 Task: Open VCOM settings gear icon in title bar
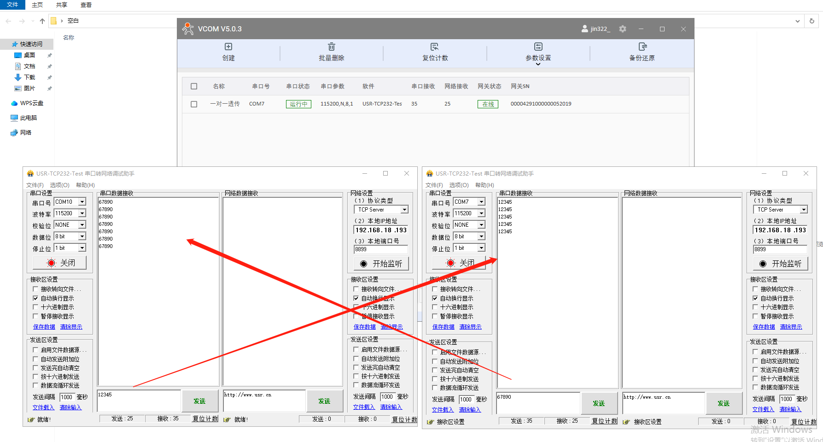(623, 29)
